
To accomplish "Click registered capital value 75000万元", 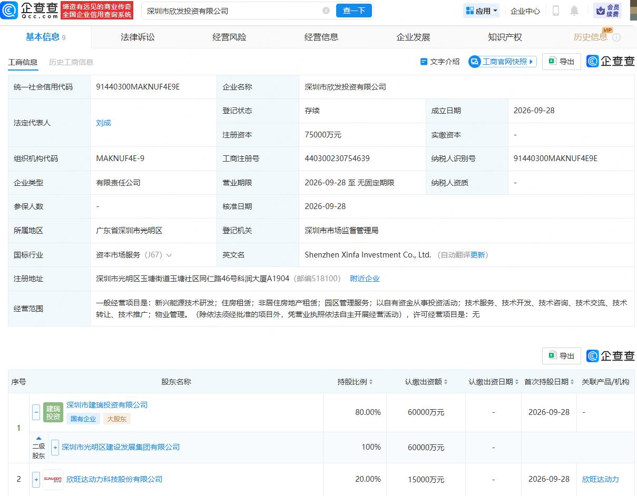I will pos(323,135).
